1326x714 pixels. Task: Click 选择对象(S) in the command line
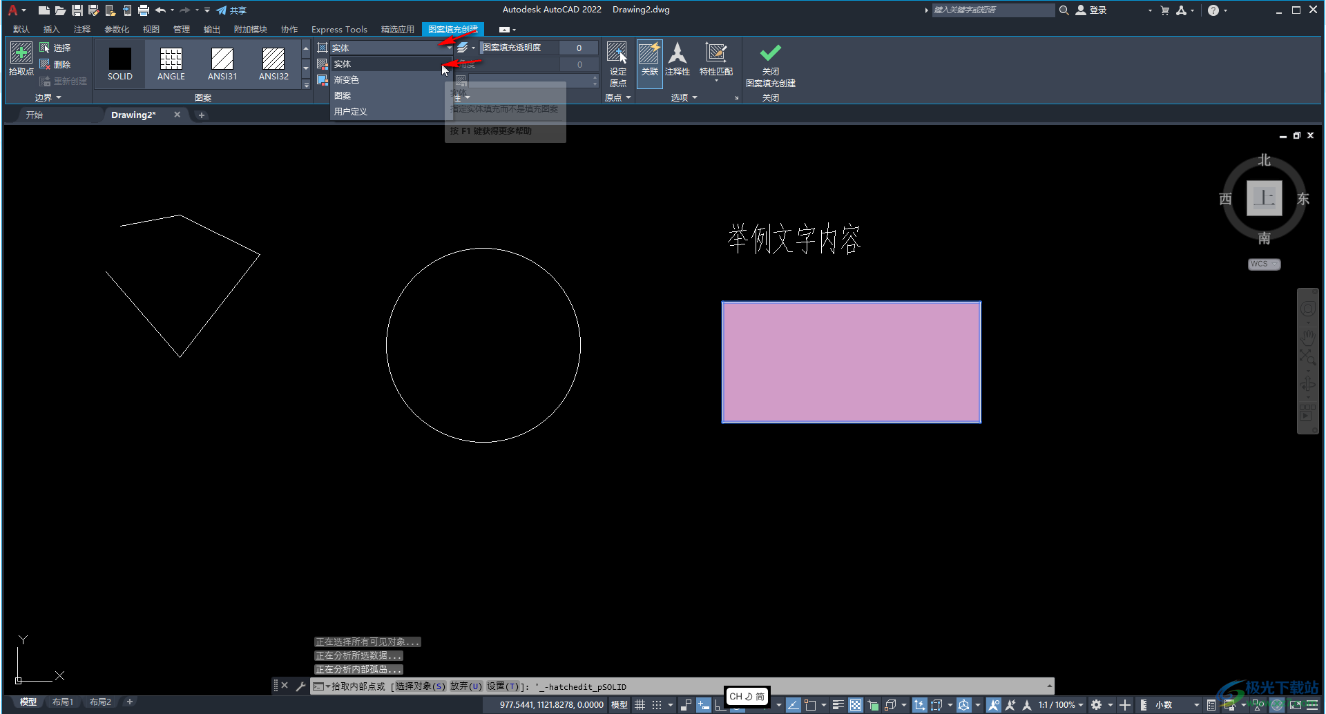tap(421, 686)
